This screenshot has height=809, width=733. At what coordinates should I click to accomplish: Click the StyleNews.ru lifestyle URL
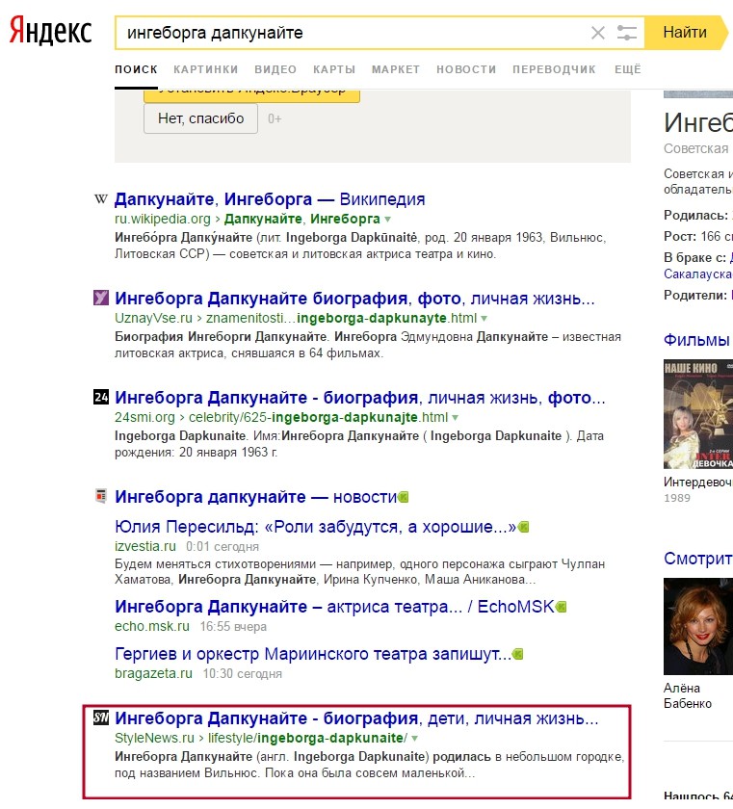coord(261,739)
